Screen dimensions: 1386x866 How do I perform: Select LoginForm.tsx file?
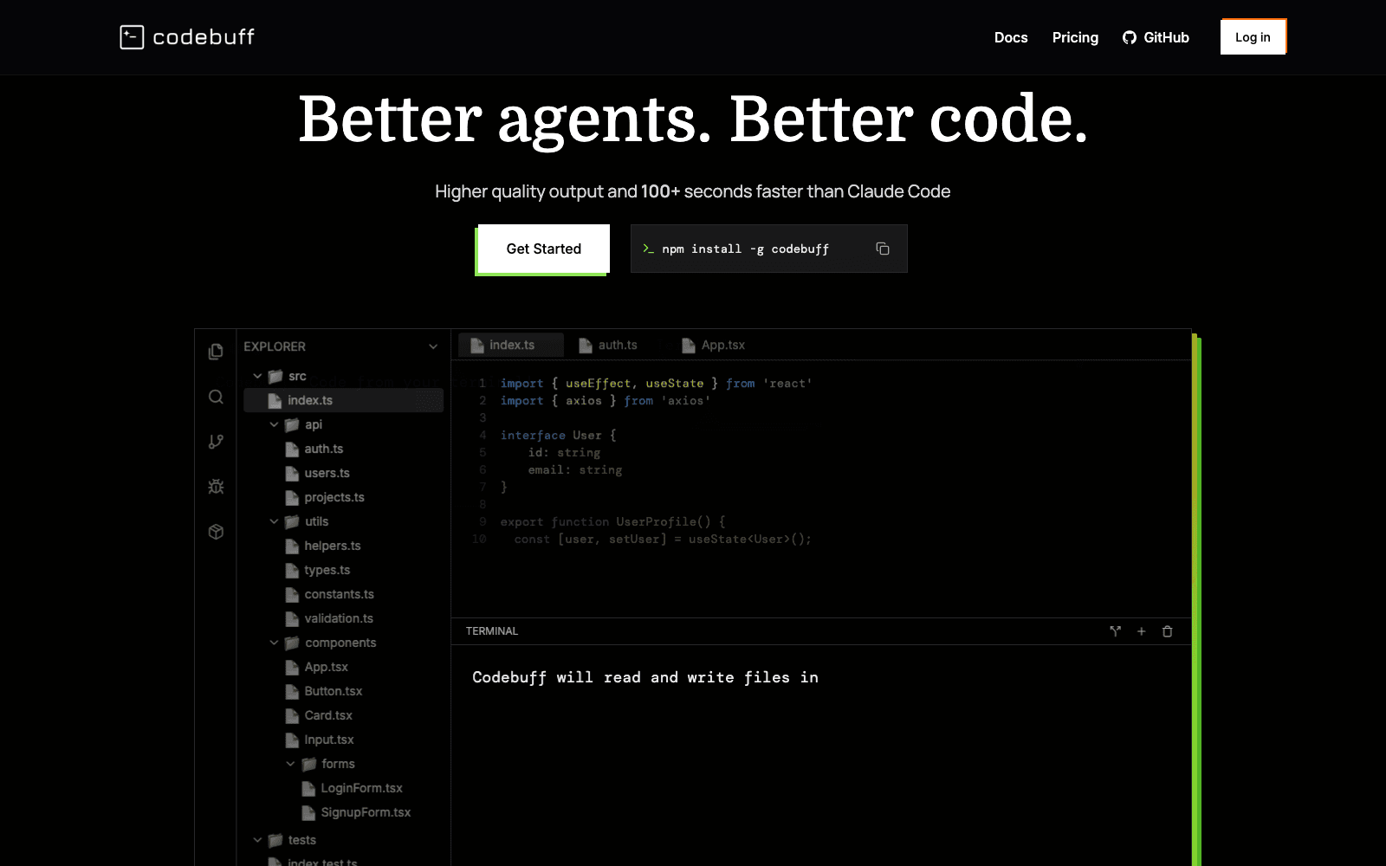[361, 788]
